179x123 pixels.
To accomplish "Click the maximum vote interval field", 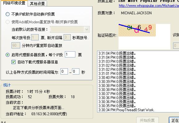I will (76, 71).
